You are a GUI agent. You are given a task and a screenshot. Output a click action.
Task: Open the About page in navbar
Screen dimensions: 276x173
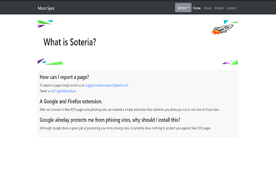[x=207, y=8]
